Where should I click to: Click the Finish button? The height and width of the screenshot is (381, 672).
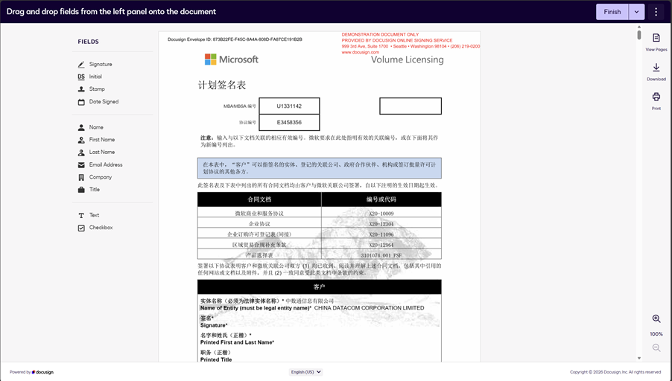(x=612, y=12)
